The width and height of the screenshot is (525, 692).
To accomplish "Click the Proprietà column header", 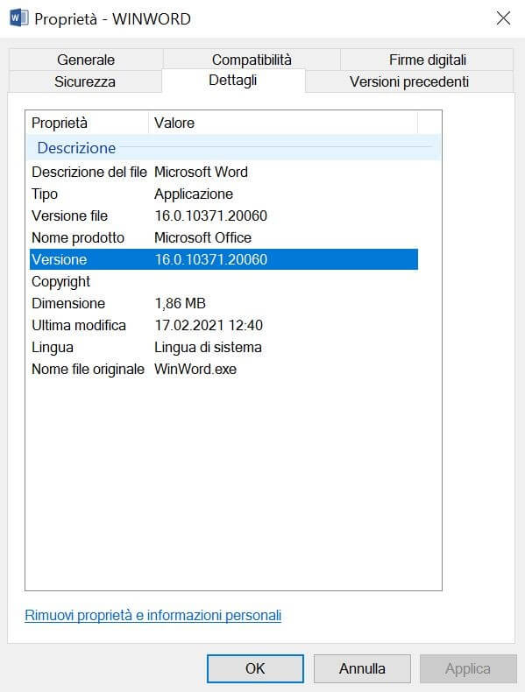I will pos(87,123).
